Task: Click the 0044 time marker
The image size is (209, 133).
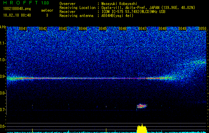Action: (83, 29)
